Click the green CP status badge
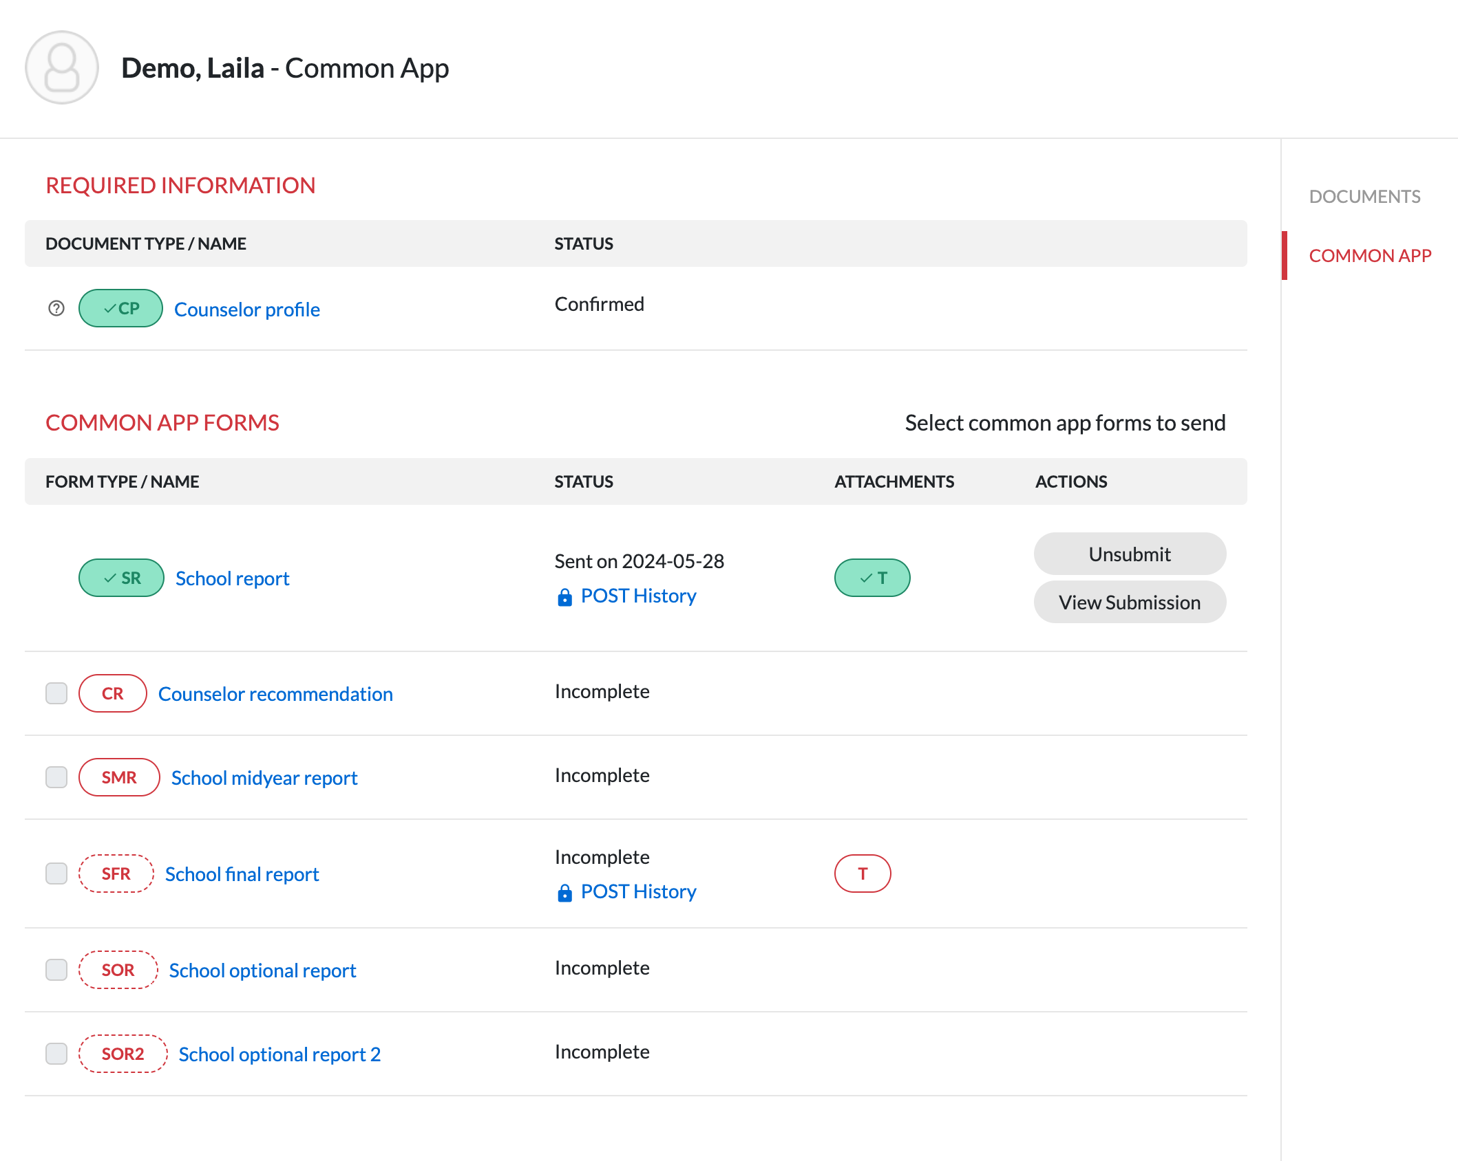Image resolution: width=1458 pixels, height=1161 pixels. 120,308
